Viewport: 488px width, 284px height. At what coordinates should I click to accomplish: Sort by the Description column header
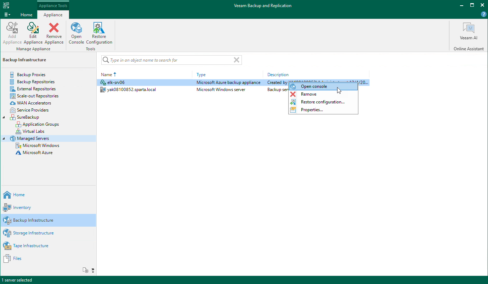[x=278, y=75]
